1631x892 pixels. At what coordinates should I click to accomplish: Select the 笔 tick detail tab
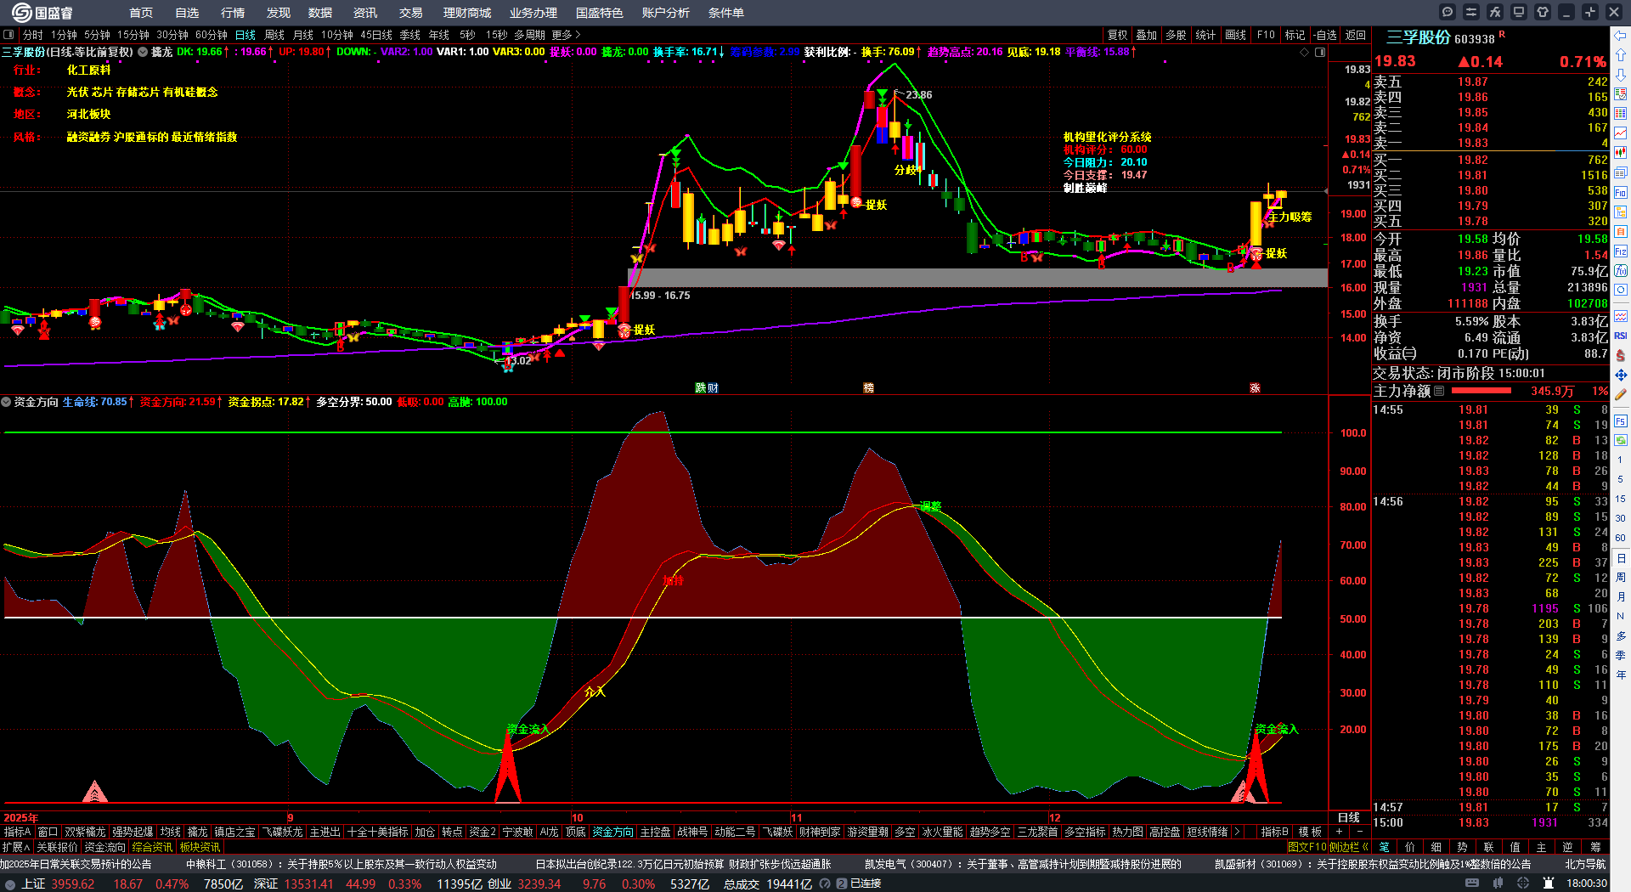[1384, 847]
